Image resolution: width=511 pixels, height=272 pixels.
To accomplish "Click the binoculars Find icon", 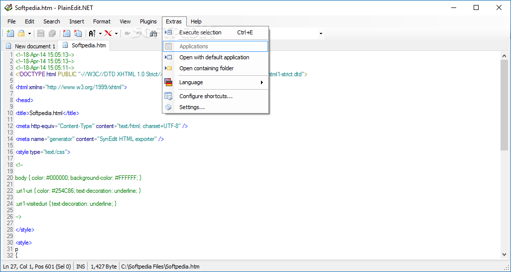I will [153, 33].
